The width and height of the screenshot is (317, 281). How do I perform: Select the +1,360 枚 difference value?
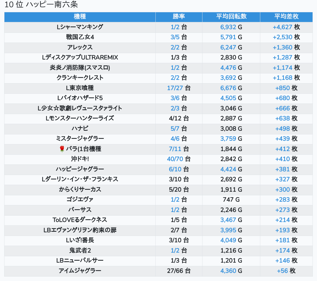(286, 47)
